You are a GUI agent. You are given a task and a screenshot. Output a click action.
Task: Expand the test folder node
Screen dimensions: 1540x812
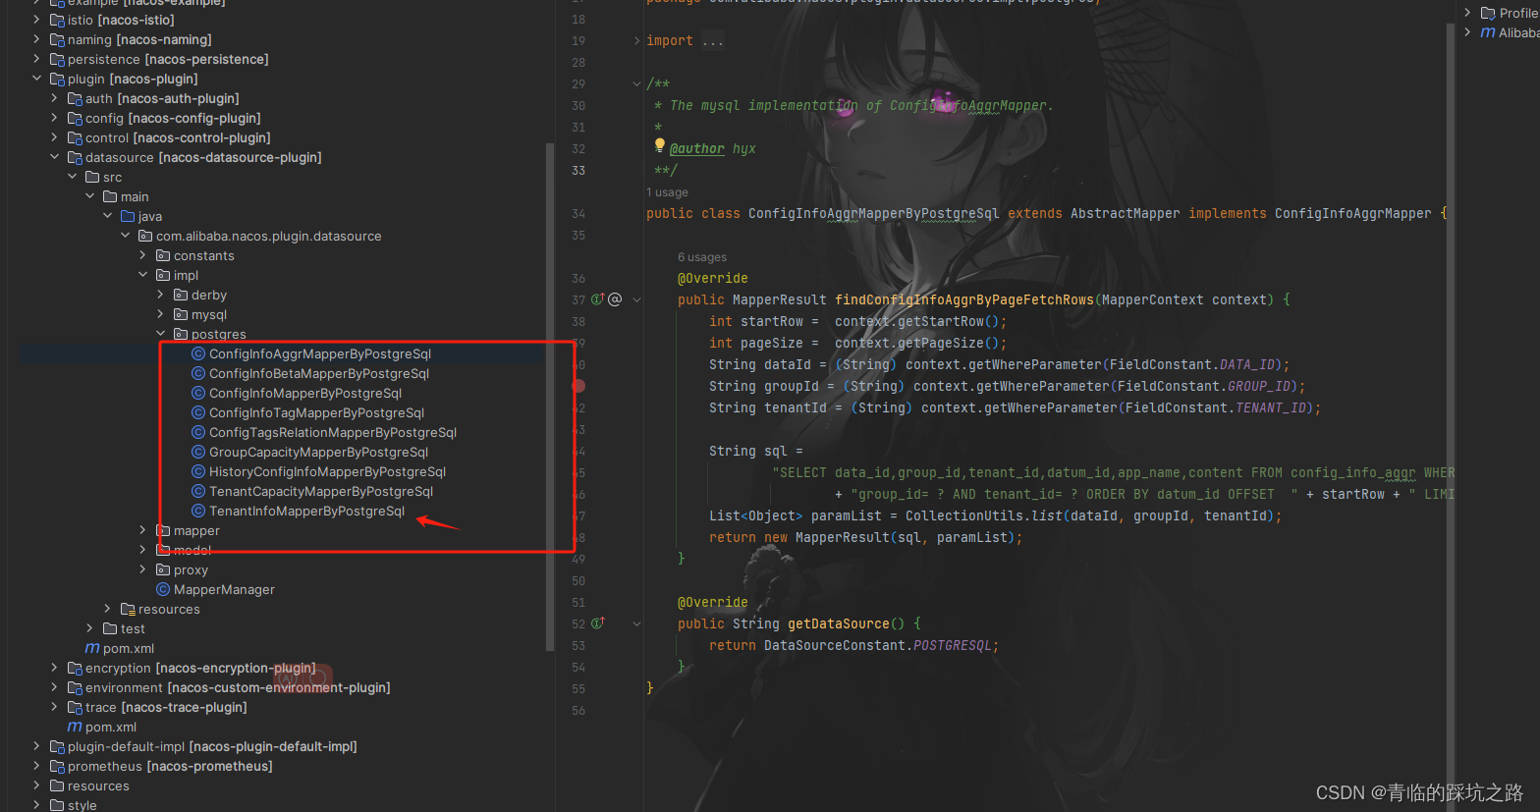pos(90,628)
